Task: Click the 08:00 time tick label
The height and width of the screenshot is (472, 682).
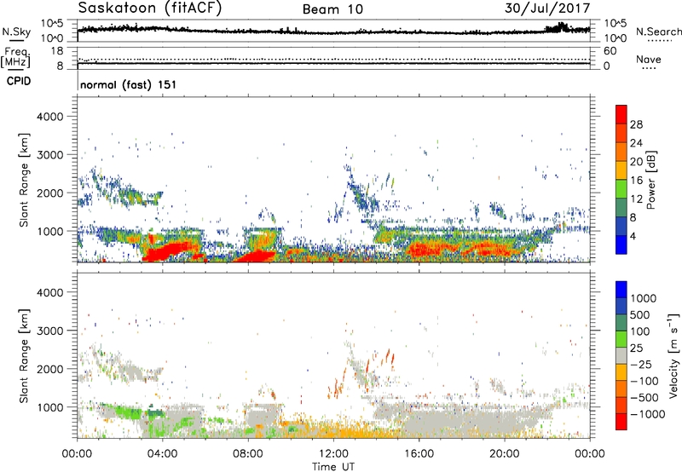Action: tap(248, 454)
